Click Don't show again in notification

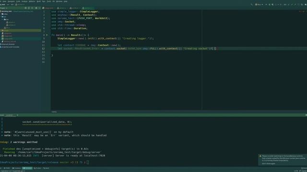coord(269,163)
